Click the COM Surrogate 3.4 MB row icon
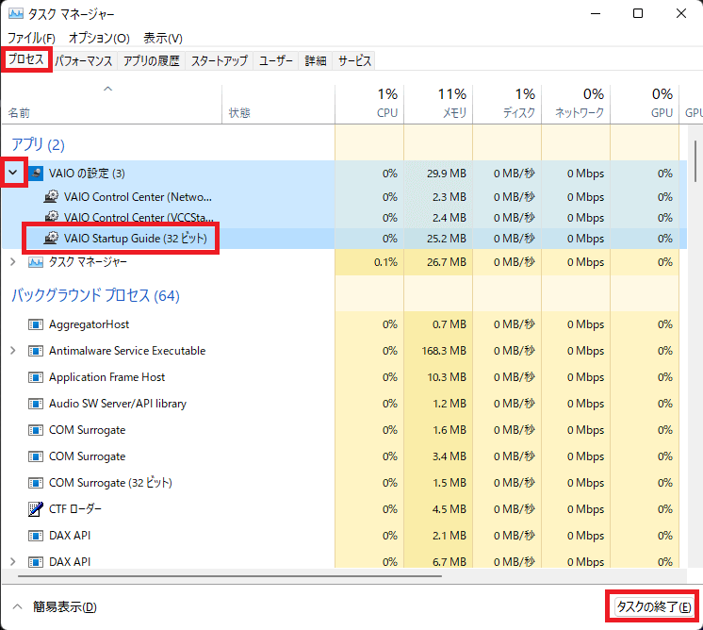Image resolution: width=703 pixels, height=630 pixels. point(36,456)
